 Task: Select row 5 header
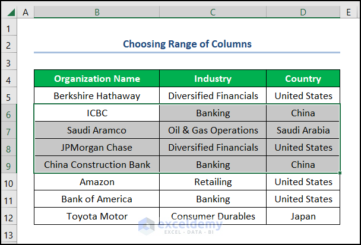pyautogui.click(x=9, y=96)
